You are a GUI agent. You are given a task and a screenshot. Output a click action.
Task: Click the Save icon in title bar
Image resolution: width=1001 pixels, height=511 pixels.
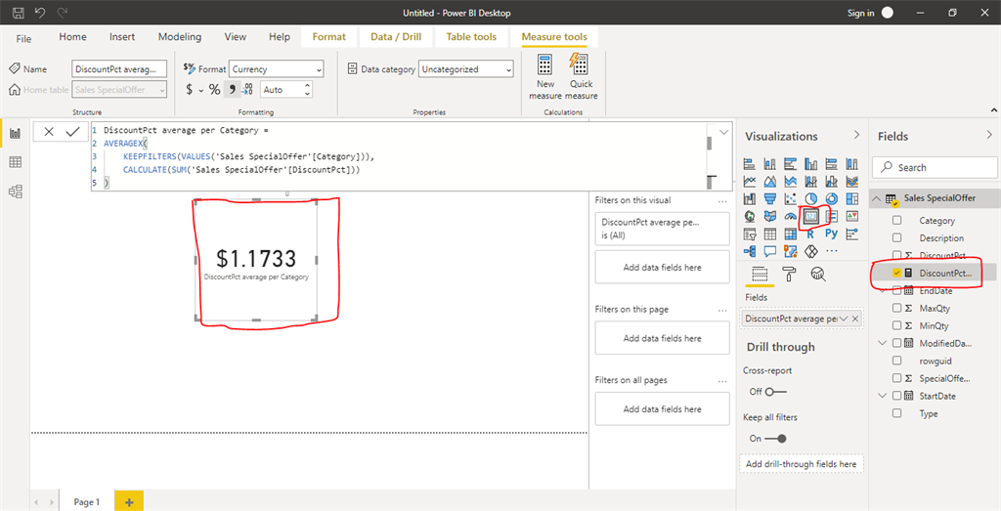coord(19,13)
